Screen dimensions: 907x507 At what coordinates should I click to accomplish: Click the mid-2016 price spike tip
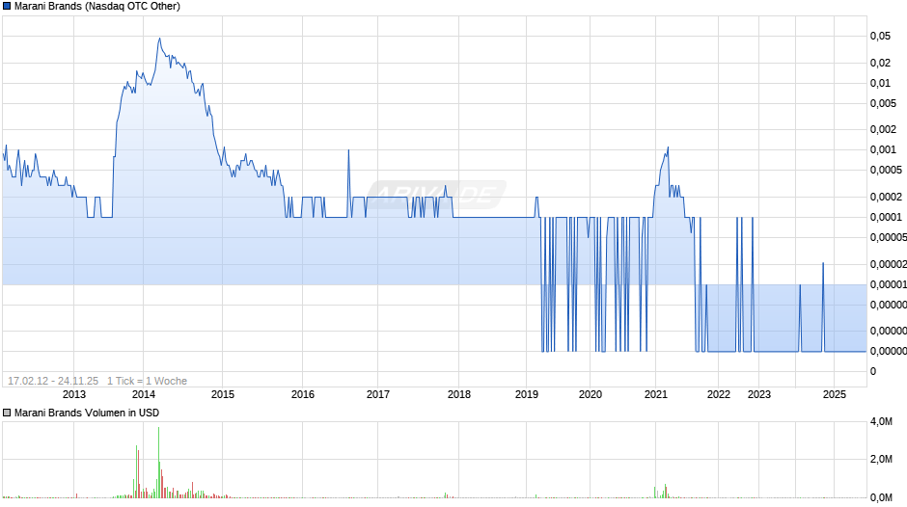coord(348,150)
